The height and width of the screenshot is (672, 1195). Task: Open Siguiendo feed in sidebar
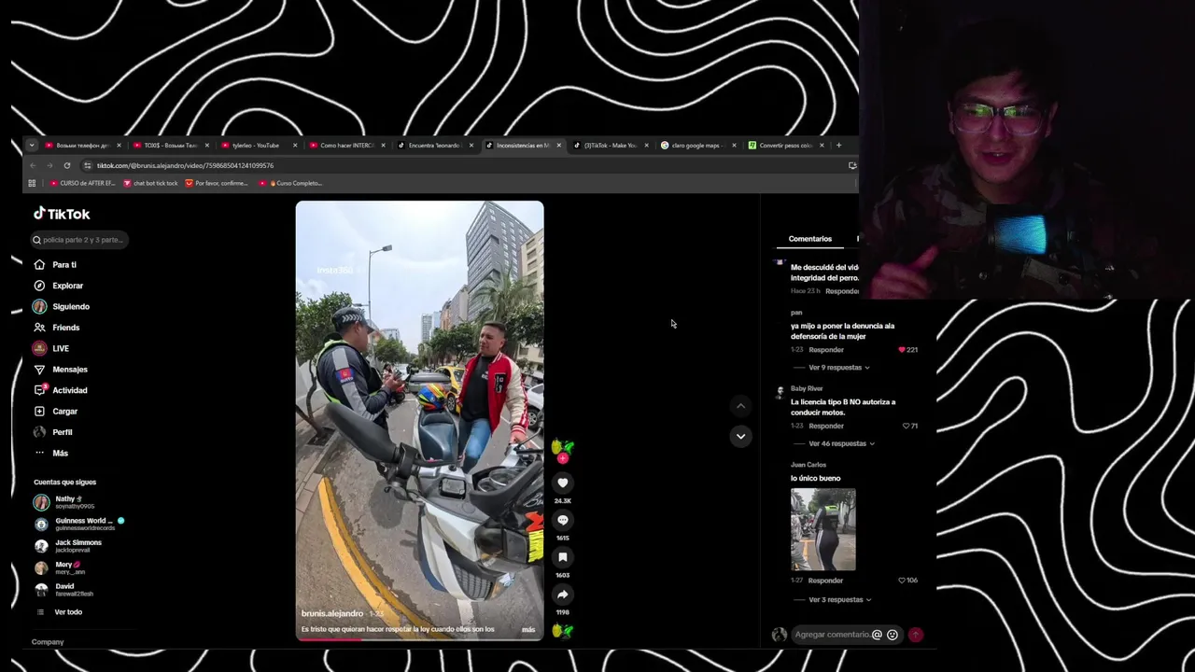[x=62, y=306]
